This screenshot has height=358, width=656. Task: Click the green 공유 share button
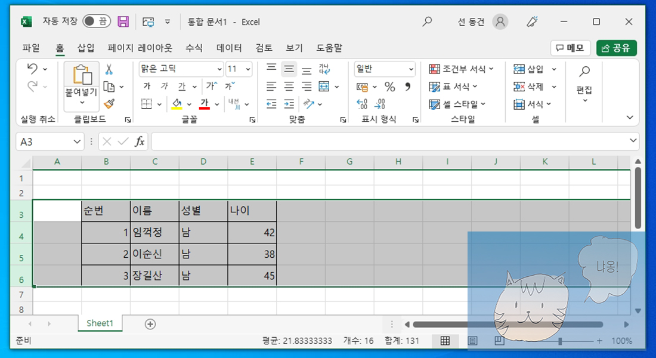(616, 48)
